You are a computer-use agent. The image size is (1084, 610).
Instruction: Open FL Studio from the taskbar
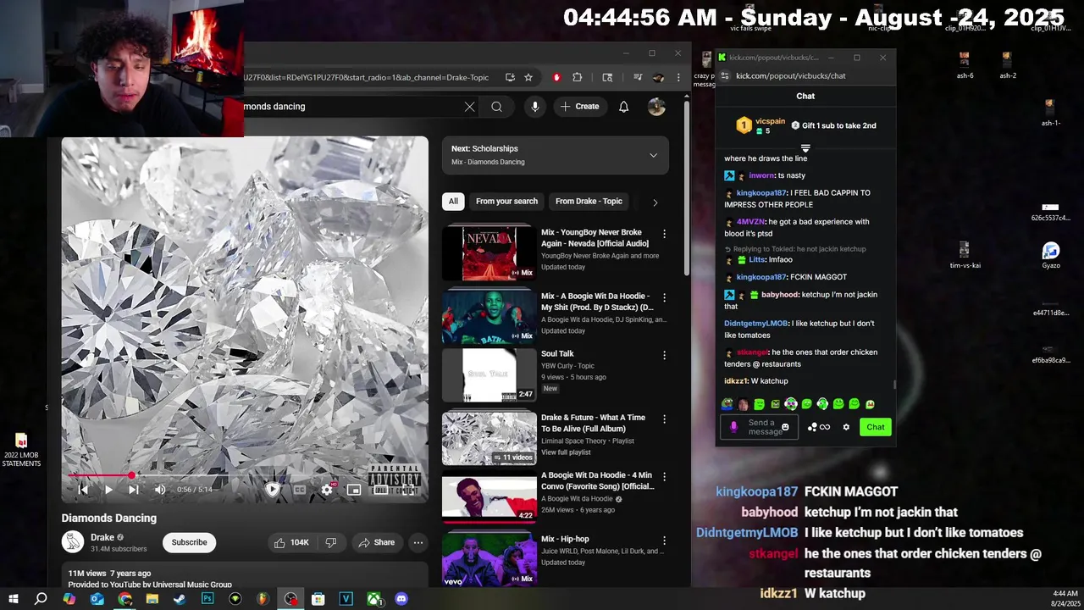coord(263,599)
